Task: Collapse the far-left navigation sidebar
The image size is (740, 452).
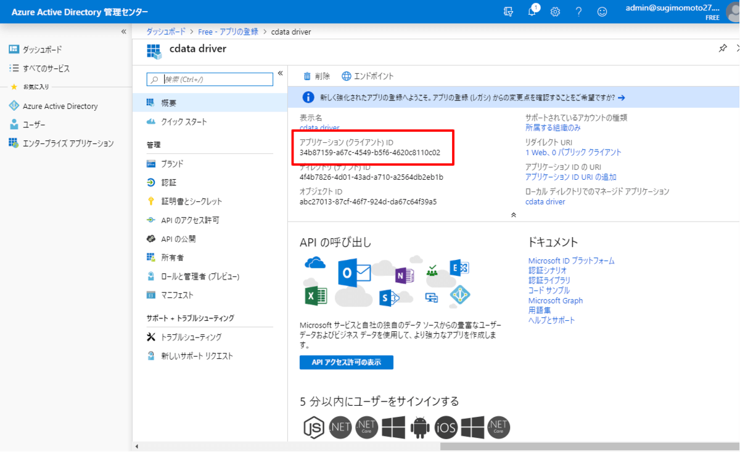Action: point(124,31)
